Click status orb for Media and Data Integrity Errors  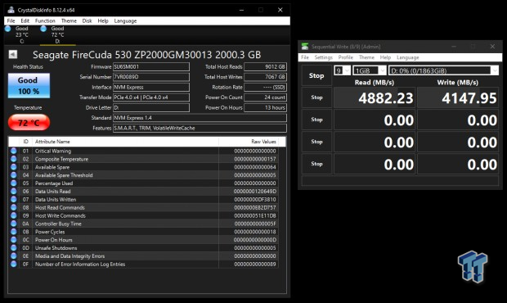pos(14,256)
